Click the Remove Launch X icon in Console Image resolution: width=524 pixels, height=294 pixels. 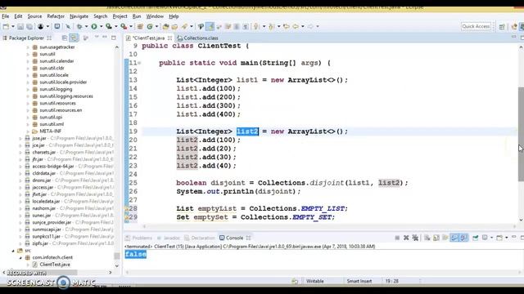(x=406, y=238)
